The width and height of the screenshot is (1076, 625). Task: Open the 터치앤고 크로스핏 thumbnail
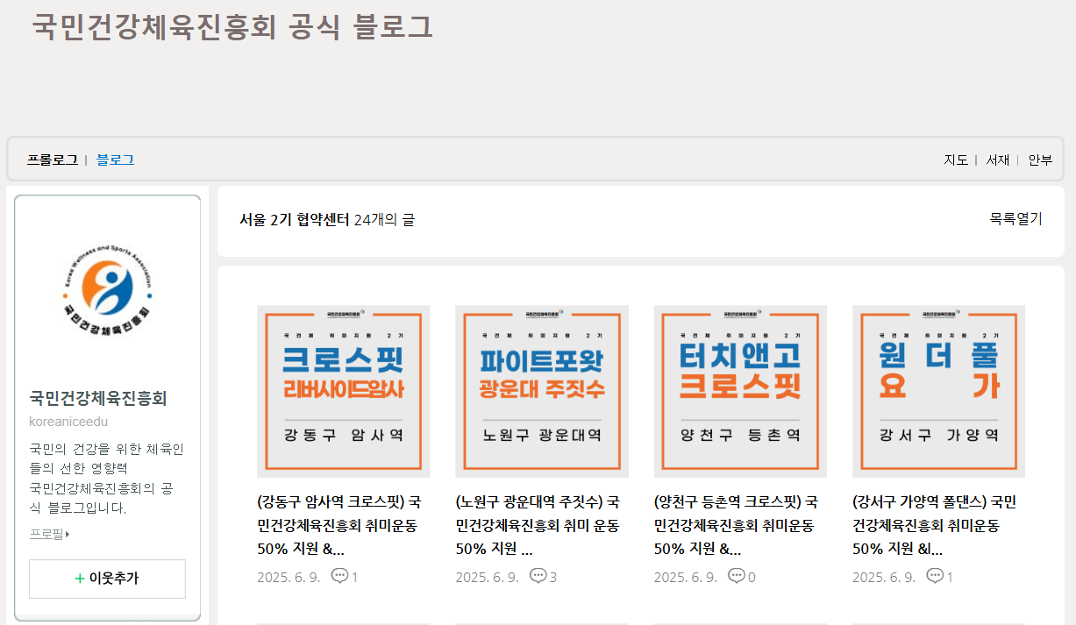pyautogui.click(x=741, y=391)
